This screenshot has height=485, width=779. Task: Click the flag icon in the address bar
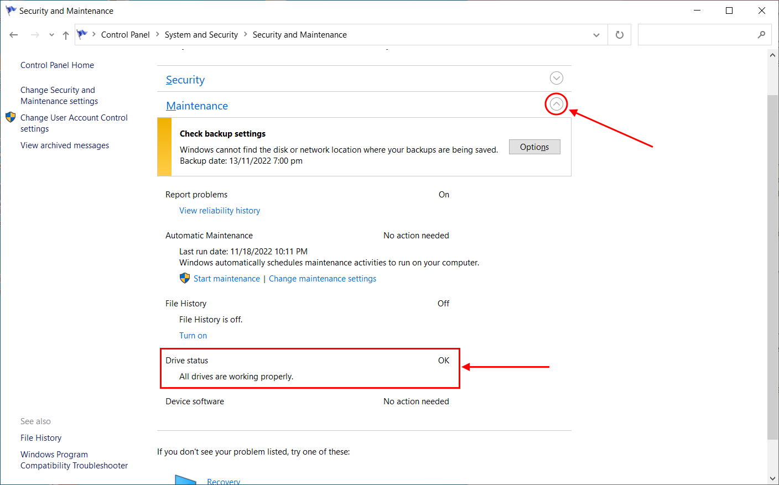82,34
